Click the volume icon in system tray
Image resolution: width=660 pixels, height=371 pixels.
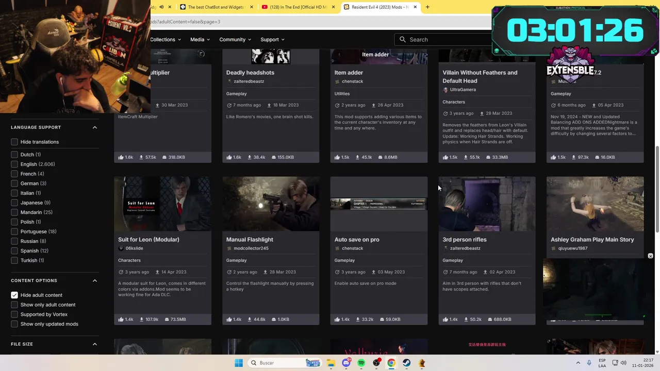tap(623, 363)
